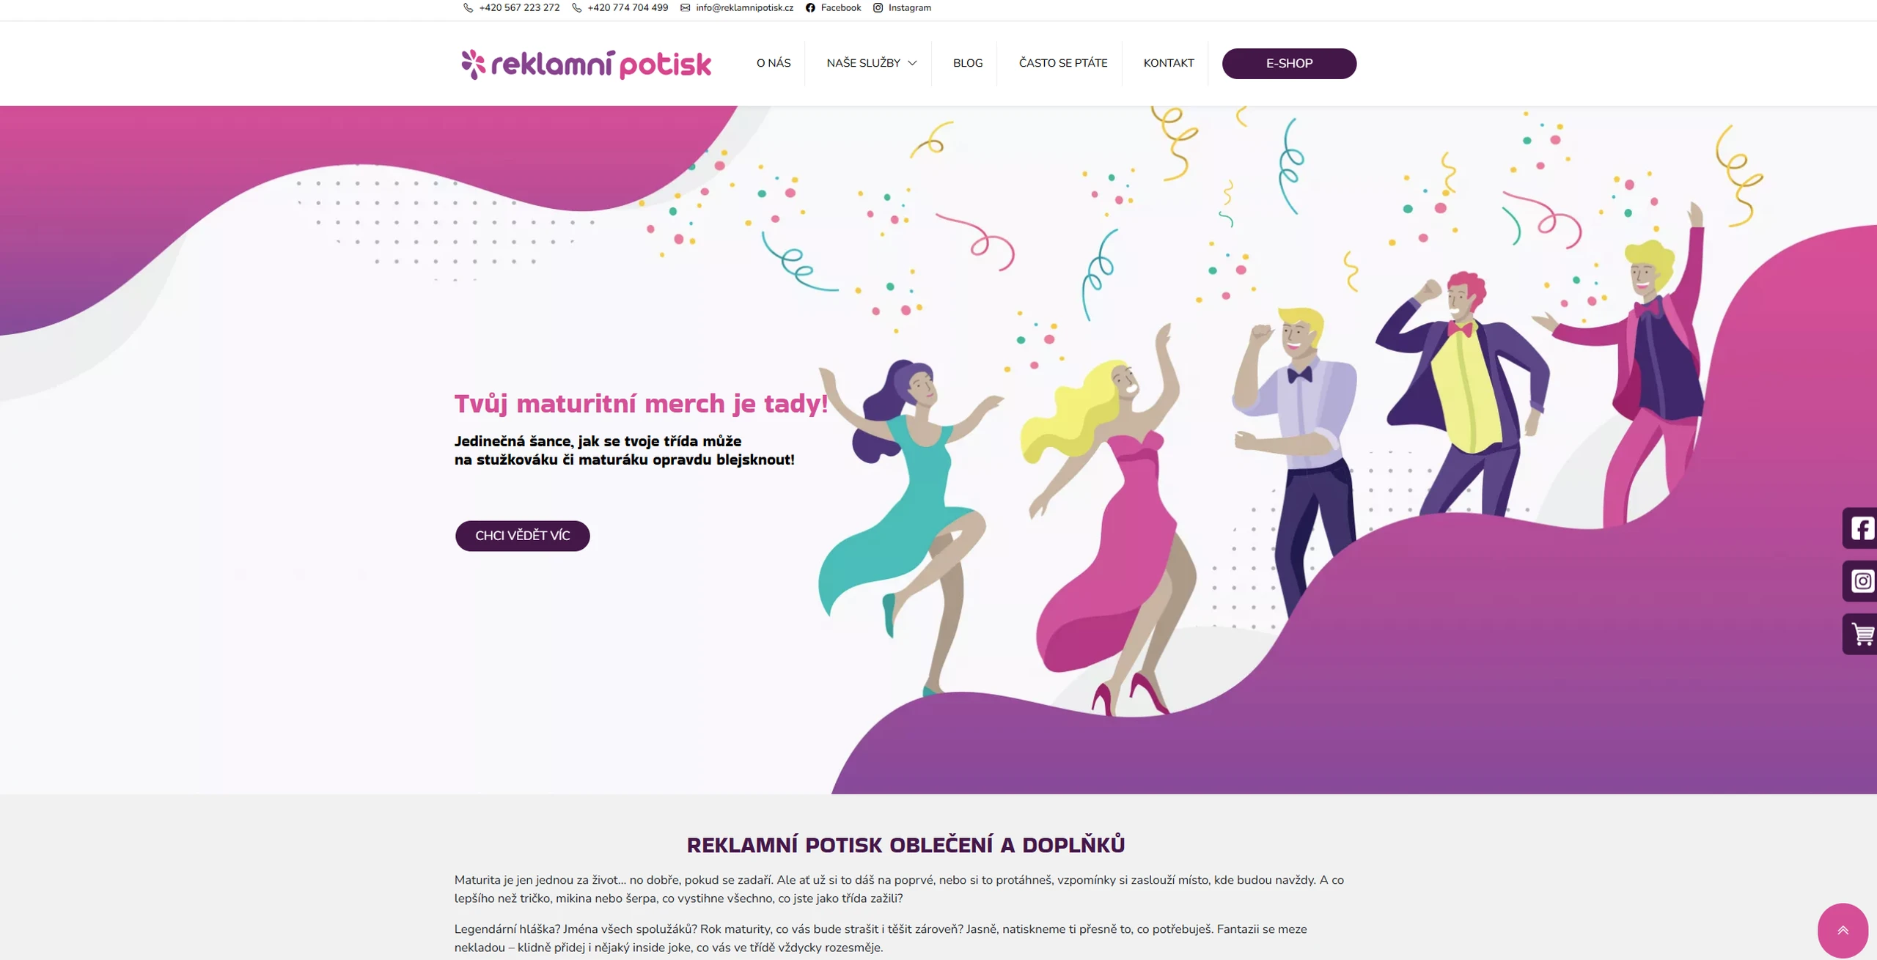The image size is (1877, 960).
Task: Click the info@reklamnipotisk.cz email link
Action: point(744,8)
